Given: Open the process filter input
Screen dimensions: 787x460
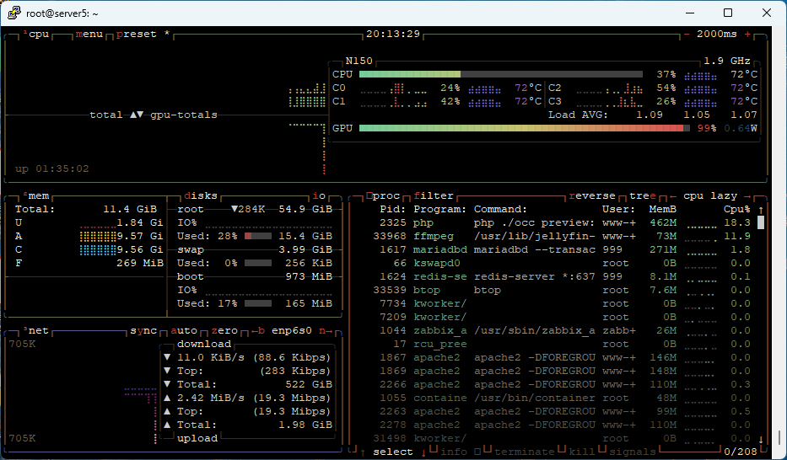Looking at the screenshot, I should (434, 195).
